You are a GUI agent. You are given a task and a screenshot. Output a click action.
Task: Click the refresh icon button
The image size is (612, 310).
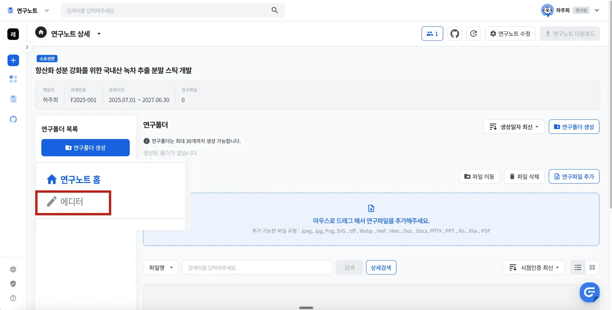473,34
